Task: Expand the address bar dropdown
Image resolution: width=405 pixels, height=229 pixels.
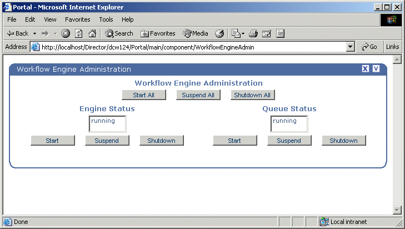Action: click(350, 47)
